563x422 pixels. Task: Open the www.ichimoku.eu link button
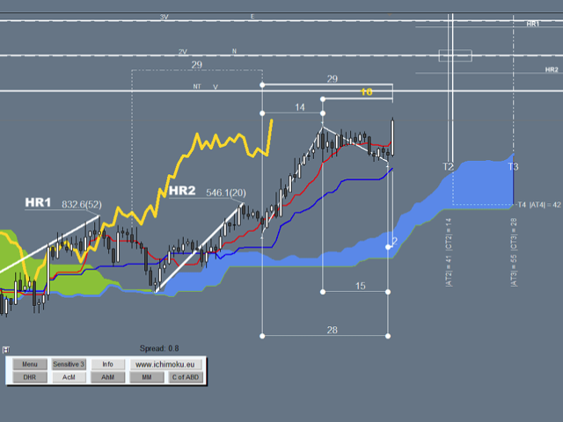[165, 364]
